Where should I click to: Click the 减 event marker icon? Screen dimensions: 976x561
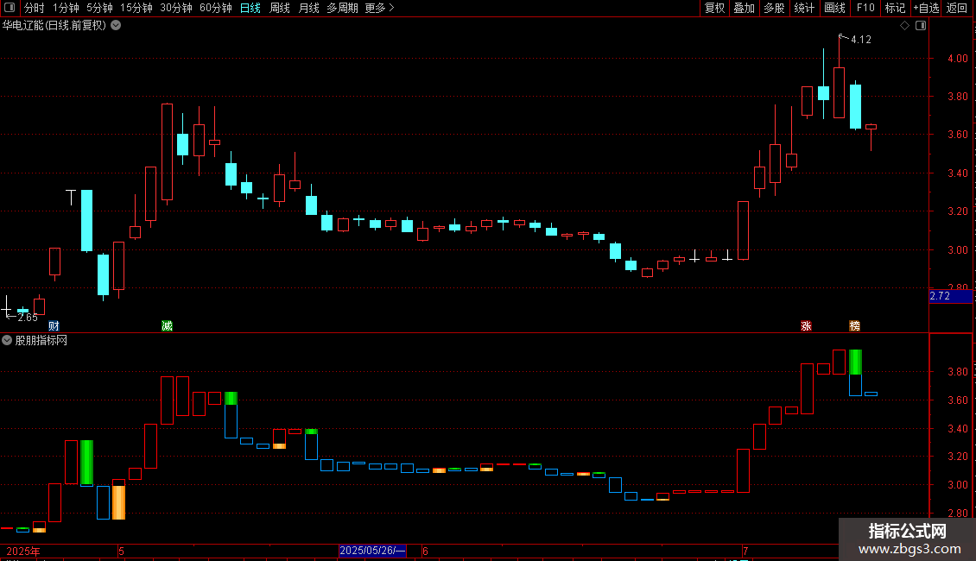coord(167,326)
